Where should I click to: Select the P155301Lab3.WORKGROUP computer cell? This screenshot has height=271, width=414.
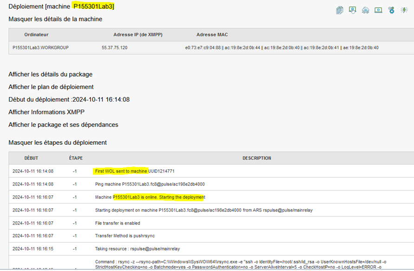click(40, 47)
